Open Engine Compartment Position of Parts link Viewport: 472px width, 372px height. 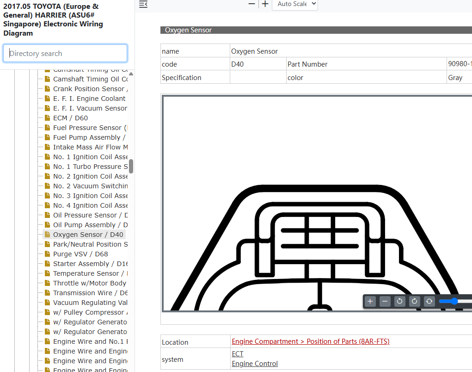[310, 341]
